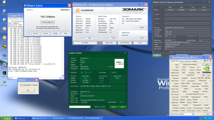The height and width of the screenshot is (120, 214).
Task: Tick the Vulkan checkbox
Action: pyautogui.click(x=180, y=111)
